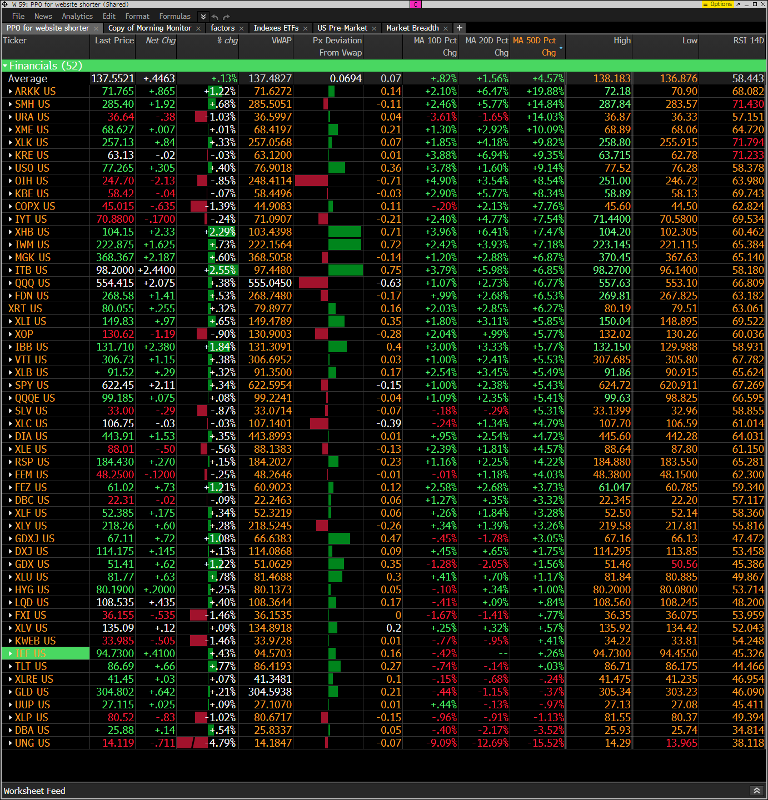
Task: Open the Analytics menu
Action: pos(77,16)
